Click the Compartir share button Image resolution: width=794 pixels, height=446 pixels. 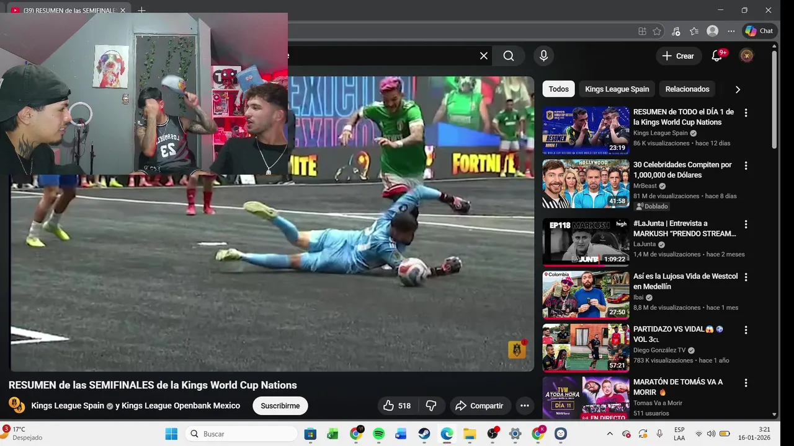[479, 406]
